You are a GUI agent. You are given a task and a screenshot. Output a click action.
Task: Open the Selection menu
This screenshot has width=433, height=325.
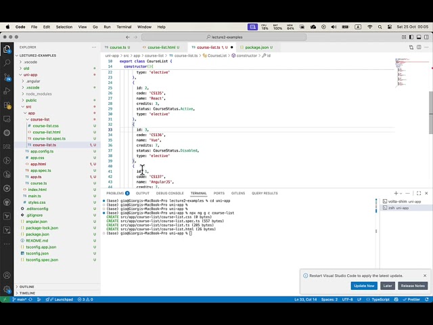pos(64,27)
